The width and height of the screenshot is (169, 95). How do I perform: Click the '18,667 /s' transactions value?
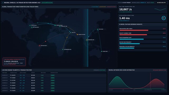point(125,9)
